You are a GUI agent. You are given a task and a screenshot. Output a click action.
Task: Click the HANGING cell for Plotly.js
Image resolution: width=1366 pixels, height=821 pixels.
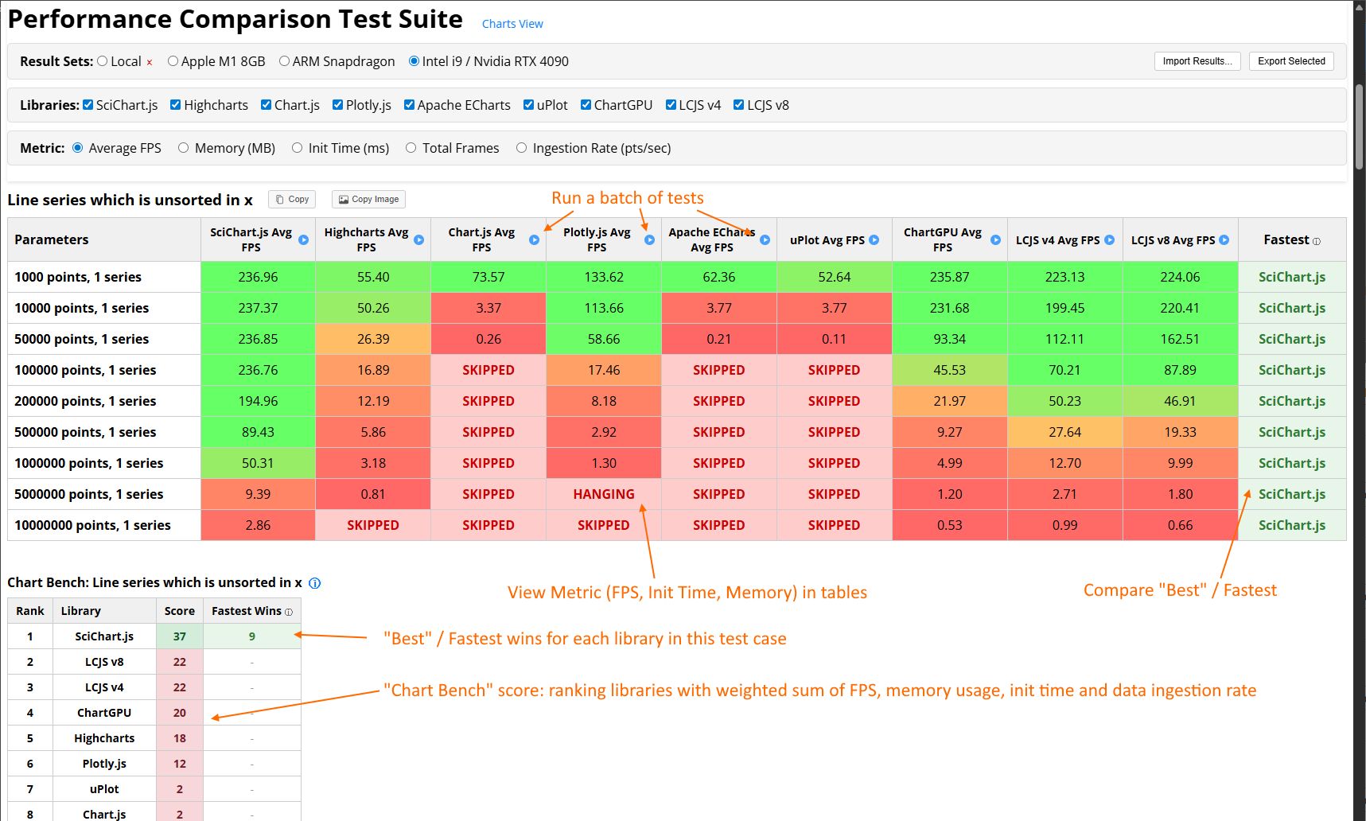604,494
